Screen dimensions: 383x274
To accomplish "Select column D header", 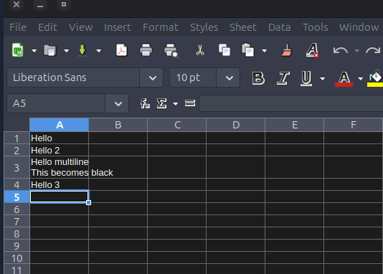I will tap(236, 125).
